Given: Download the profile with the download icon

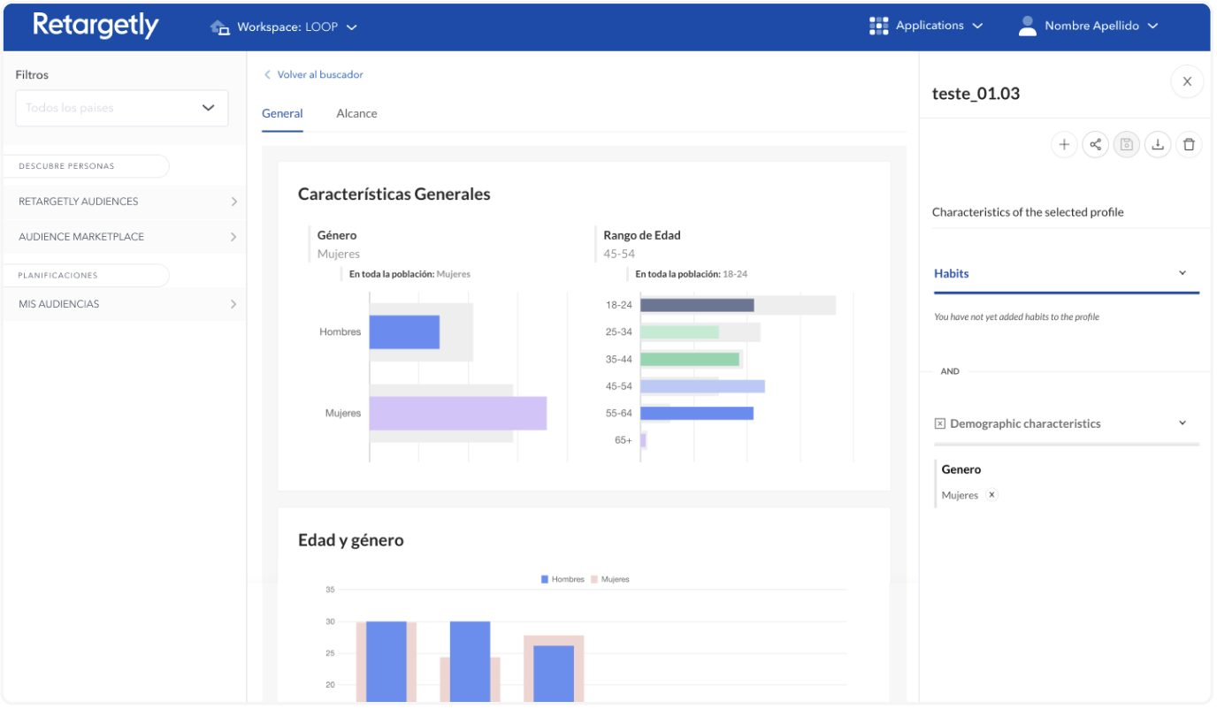Looking at the screenshot, I should click(x=1158, y=144).
